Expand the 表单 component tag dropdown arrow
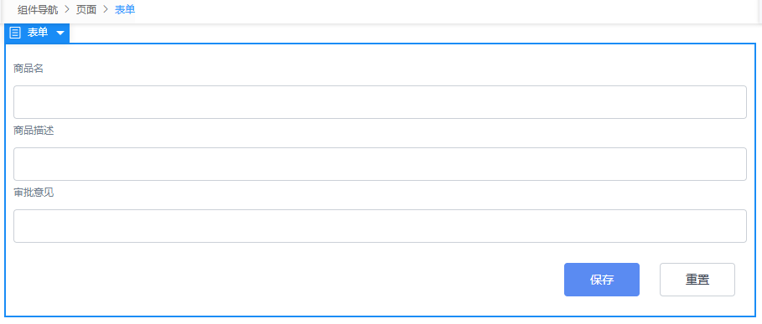Screen dimensions: 762x324 click(x=60, y=33)
